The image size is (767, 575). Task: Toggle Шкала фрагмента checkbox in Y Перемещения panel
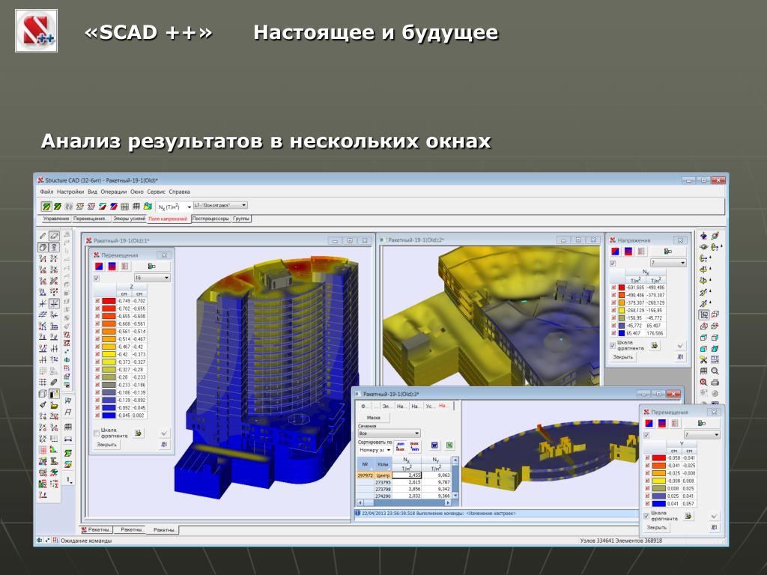[646, 516]
